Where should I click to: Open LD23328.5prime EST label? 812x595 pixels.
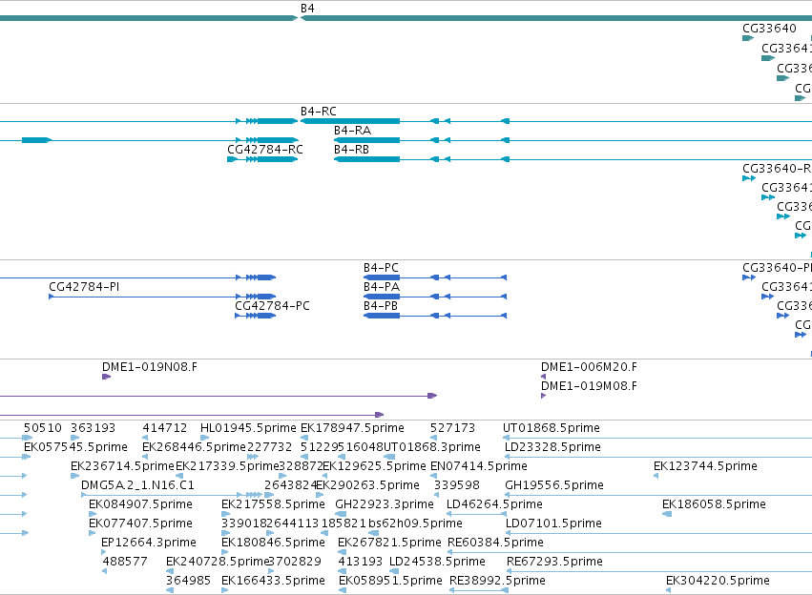552,447
